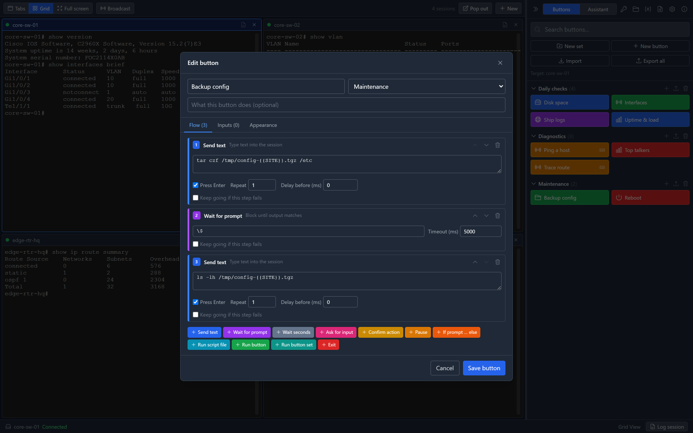693x433 pixels.
Task: Click the Backup config name field
Action: pos(266,87)
